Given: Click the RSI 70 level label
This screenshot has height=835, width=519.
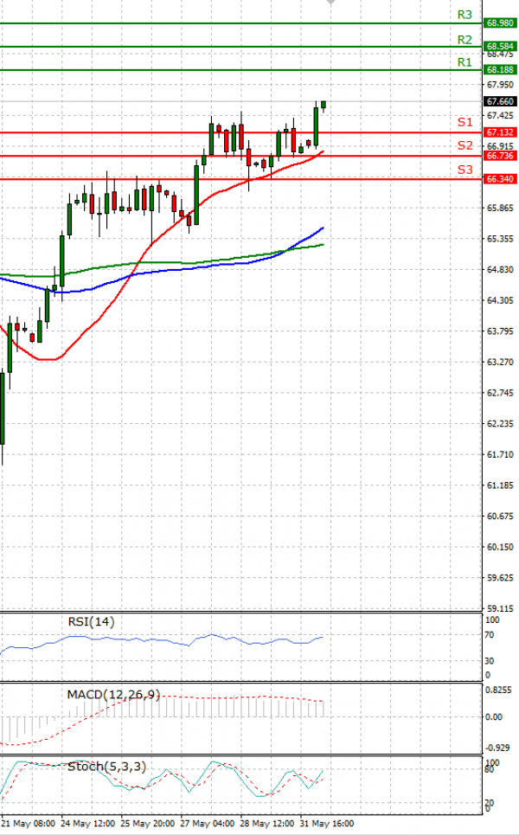Looking at the screenshot, I should coord(490,635).
